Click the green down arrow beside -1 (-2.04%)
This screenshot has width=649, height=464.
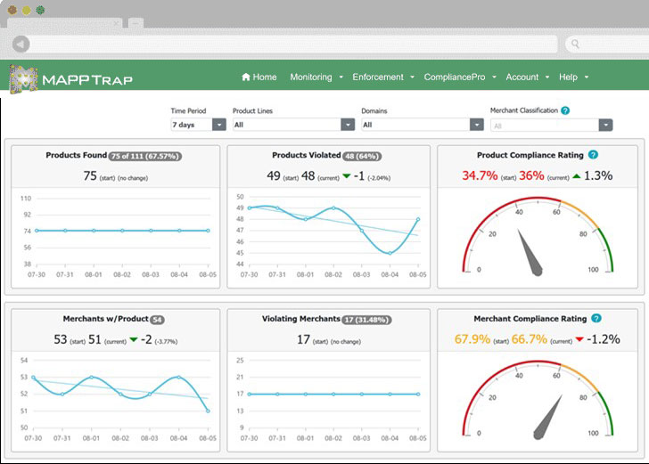(x=347, y=176)
